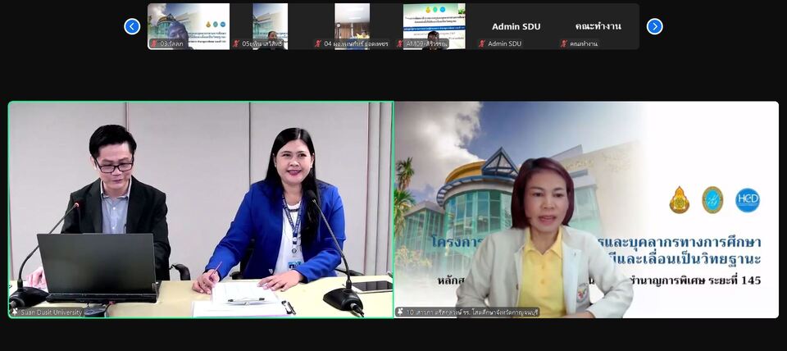Click muted mic icon on AM09 participant tile
This screenshot has width=787, height=351.
pyautogui.click(x=400, y=43)
